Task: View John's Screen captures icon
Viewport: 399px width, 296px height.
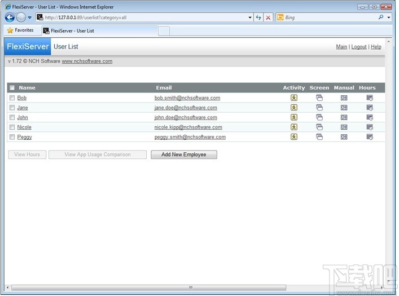Action: point(319,117)
